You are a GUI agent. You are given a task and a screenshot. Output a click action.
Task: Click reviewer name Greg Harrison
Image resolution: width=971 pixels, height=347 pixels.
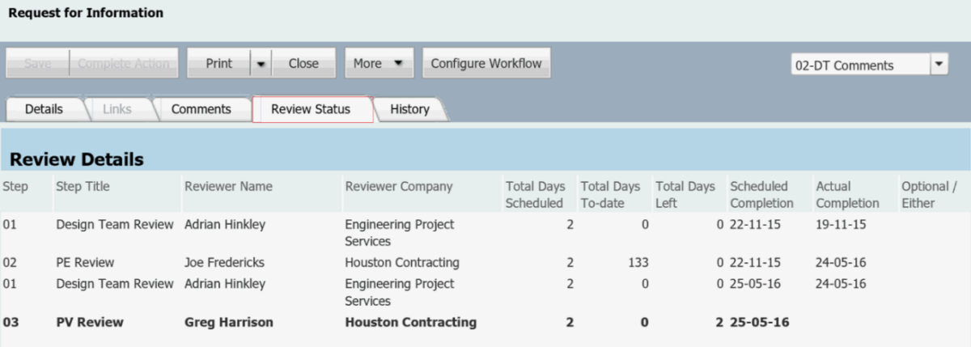[229, 323]
